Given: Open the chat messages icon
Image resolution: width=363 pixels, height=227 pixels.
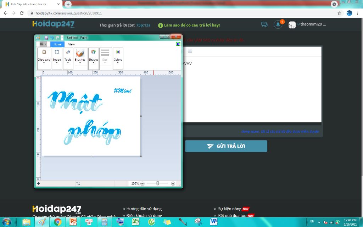Looking at the screenshot, I should tap(264, 24).
